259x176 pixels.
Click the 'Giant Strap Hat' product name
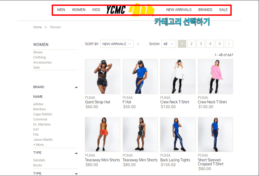[x=98, y=102]
